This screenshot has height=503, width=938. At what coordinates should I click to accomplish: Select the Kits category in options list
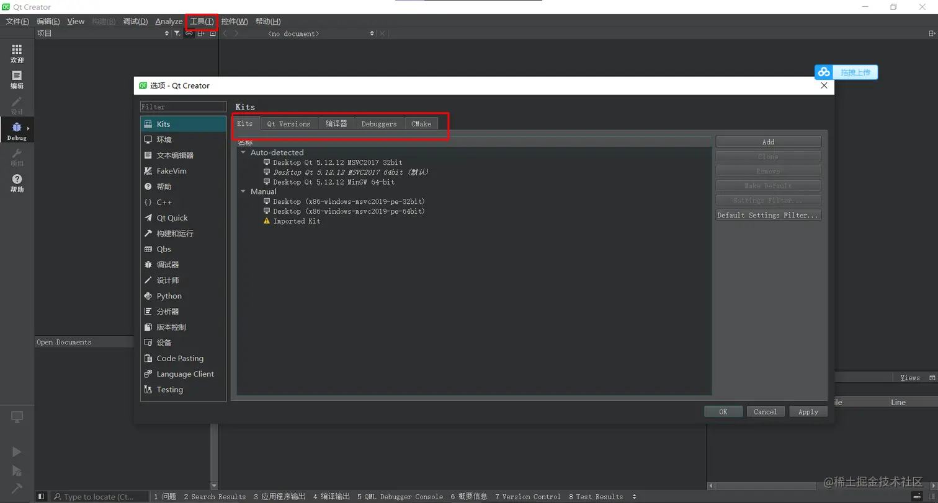(x=183, y=125)
